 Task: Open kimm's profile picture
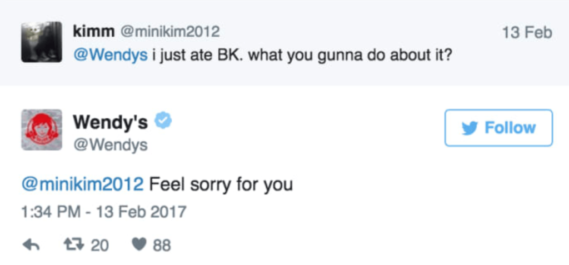(x=42, y=42)
